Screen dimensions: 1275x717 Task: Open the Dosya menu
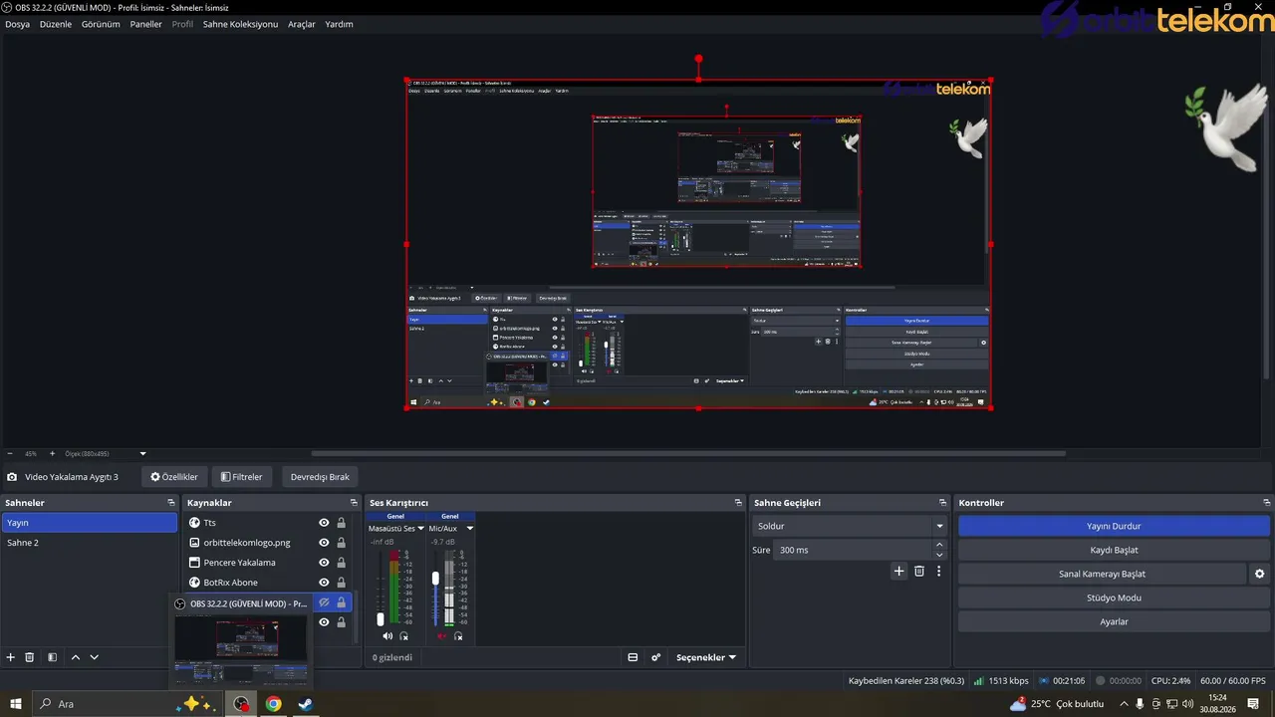click(17, 24)
